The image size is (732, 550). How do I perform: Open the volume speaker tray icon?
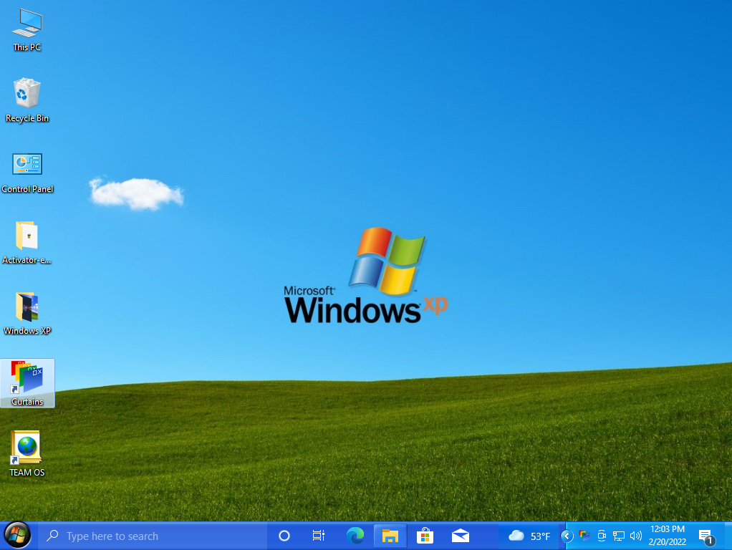(636, 536)
